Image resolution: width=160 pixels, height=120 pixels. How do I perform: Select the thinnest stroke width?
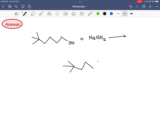pos(118,14)
